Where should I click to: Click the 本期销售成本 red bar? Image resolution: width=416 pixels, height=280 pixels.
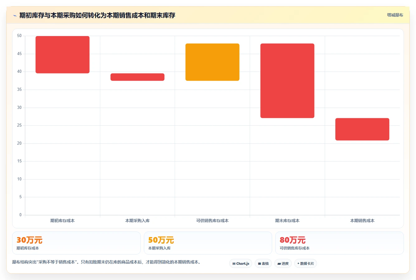[x=362, y=129]
